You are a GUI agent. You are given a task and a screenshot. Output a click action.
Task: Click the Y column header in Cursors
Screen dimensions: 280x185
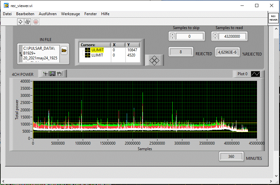pos(133,45)
